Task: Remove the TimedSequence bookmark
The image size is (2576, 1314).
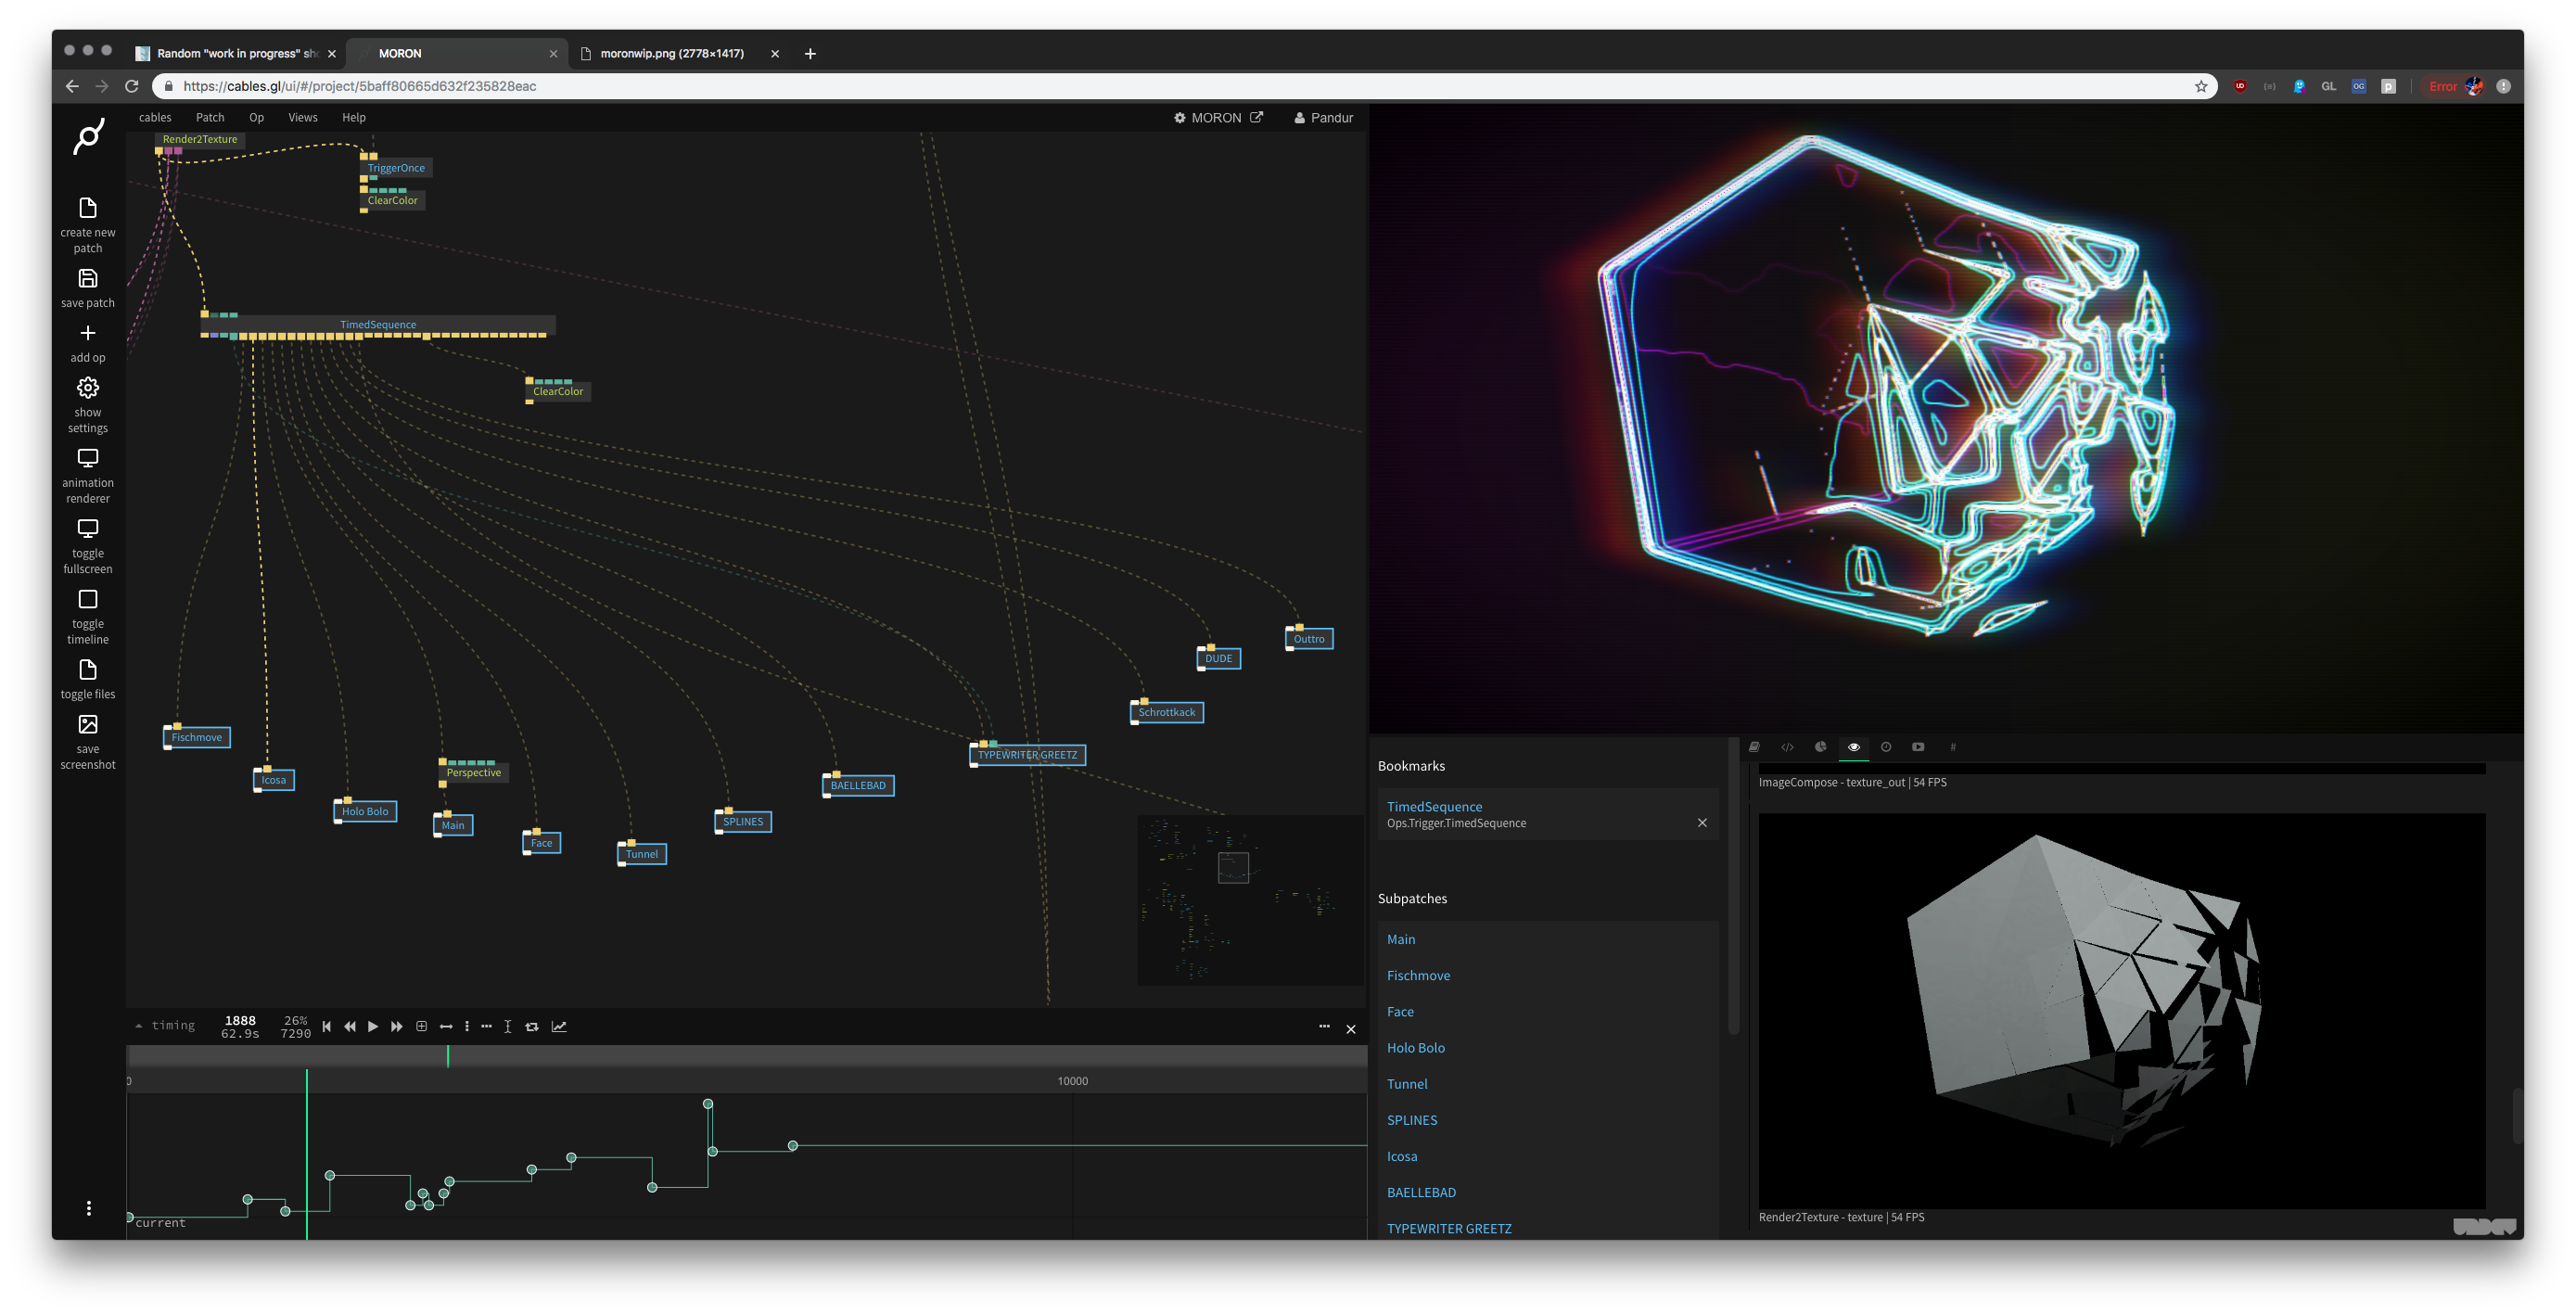Action: pyautogui.click(x=1702, y=822)
